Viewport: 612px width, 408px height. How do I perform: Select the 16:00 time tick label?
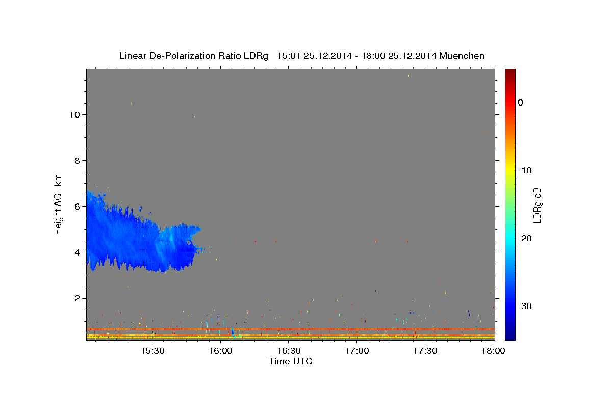click(x=221, y=351)
